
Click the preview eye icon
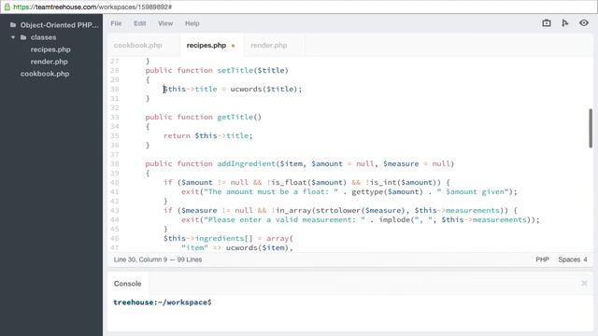coord(583,23)
